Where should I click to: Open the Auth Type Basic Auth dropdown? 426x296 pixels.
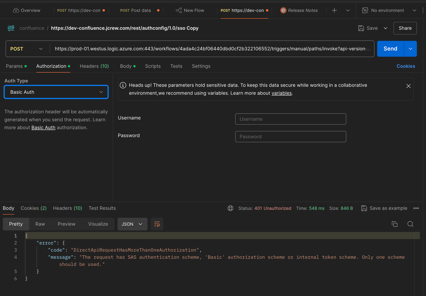pyautogui.click(x=56, y=92)
